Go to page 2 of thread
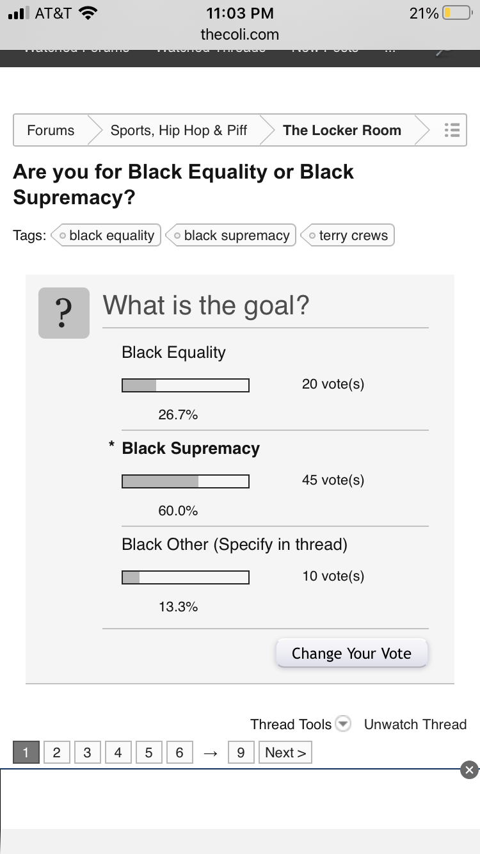 pyautogui.click(x=56, y=752)
